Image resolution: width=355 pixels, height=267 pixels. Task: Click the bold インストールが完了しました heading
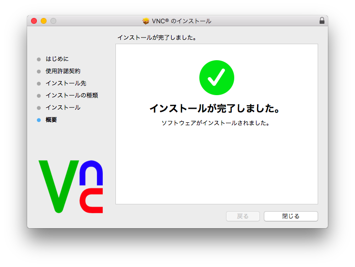pos(216,108)
